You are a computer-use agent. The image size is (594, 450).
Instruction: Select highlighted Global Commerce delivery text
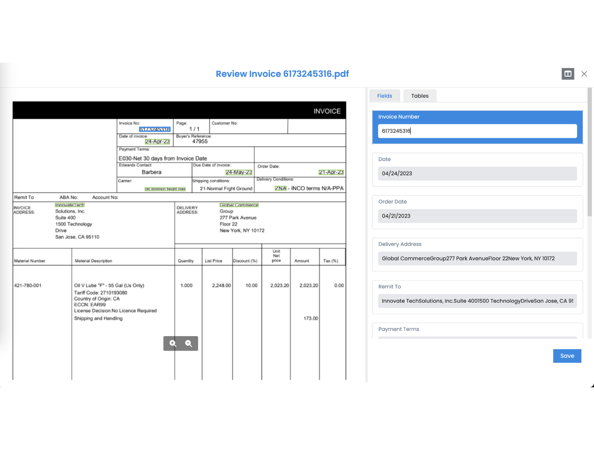pos(239,205)
